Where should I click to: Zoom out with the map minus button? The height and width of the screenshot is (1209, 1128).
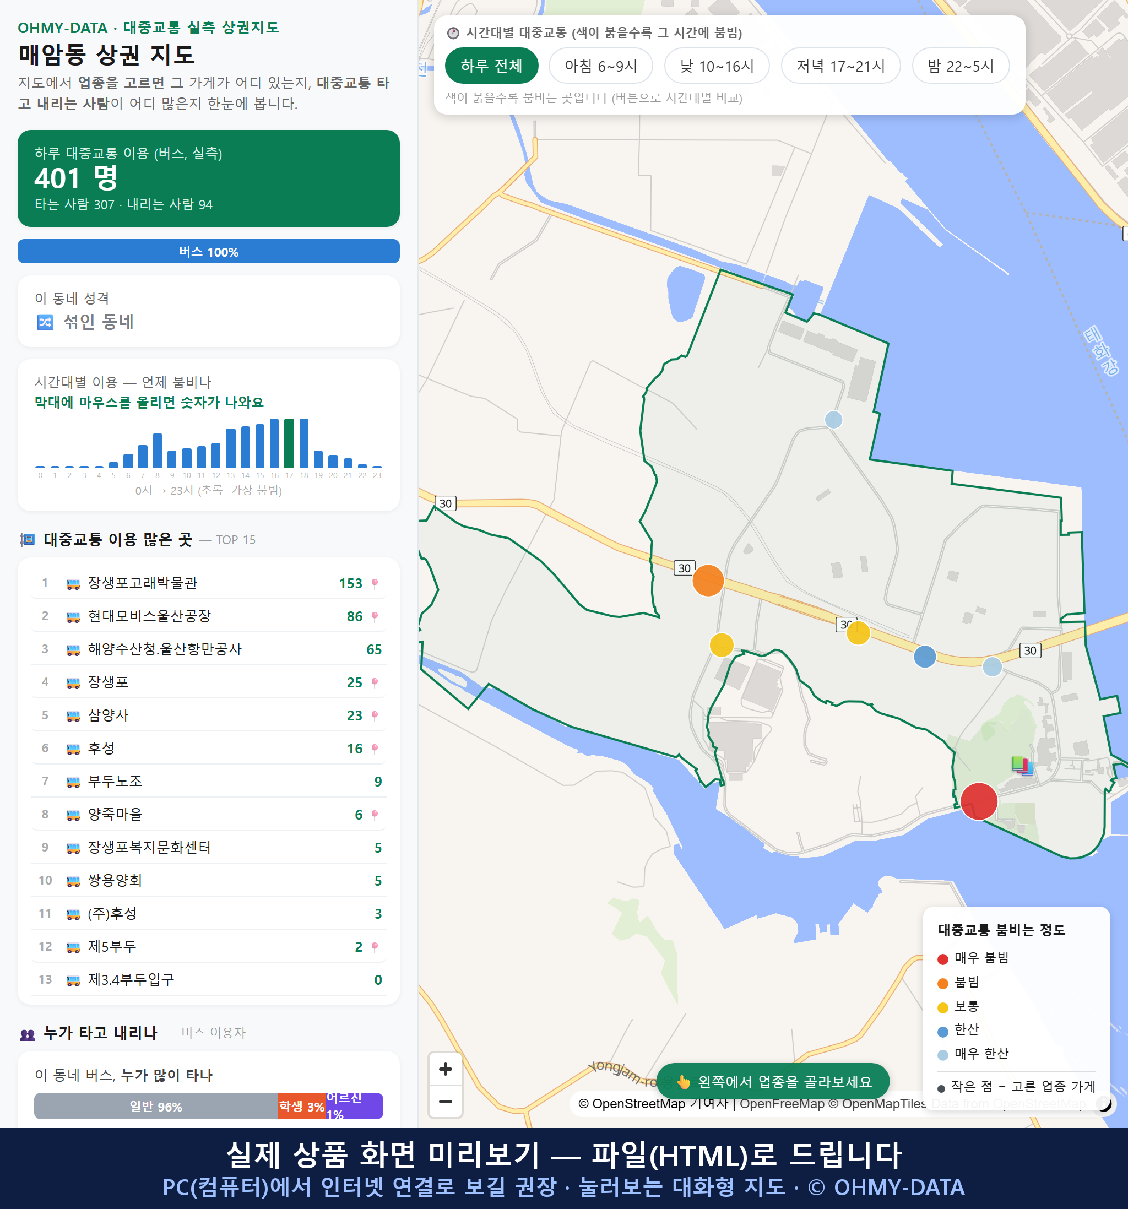[445, 1102]
